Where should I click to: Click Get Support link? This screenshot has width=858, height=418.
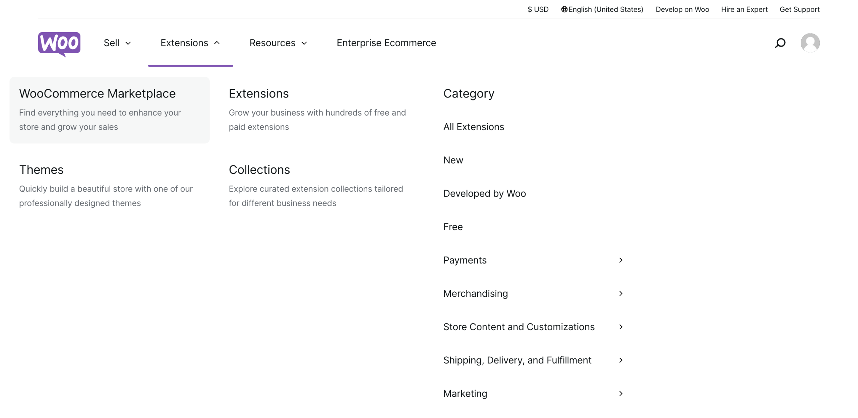point(799,9)
